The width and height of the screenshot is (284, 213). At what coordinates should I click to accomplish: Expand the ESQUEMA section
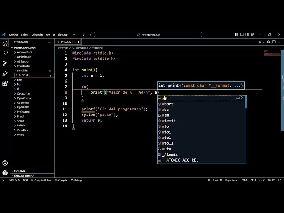[20, 171]
